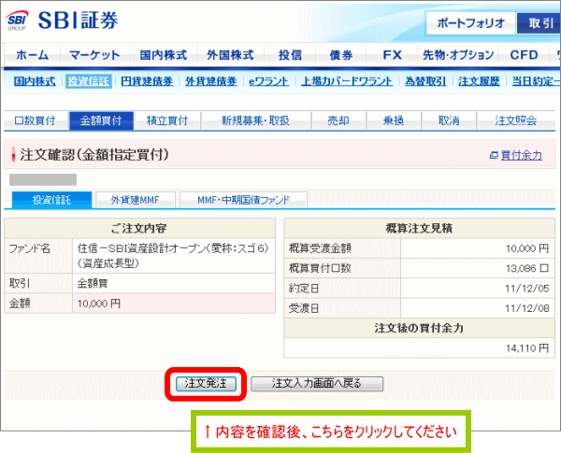Open 先物・オプション in main navigation

(x=458, y=55)
